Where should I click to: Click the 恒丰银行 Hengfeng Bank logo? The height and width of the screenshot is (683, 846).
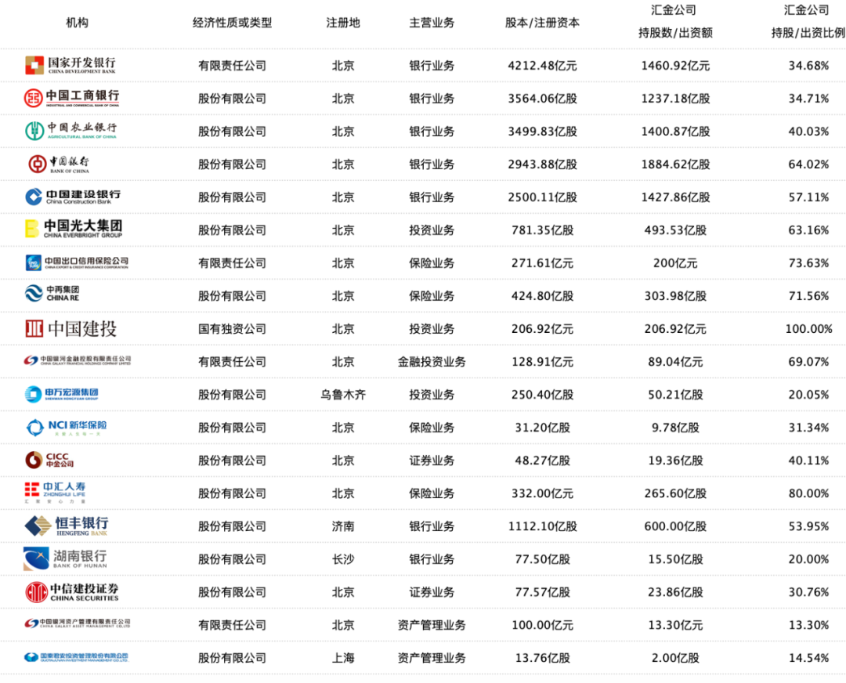click(x=67, y=526)
